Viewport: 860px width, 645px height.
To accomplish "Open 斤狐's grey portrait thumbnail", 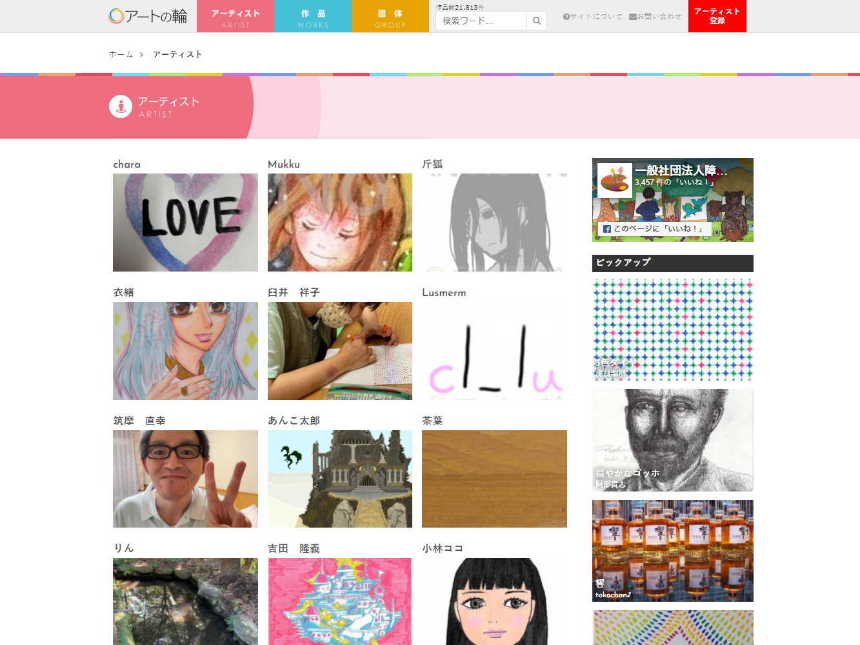I will (494, 223).
